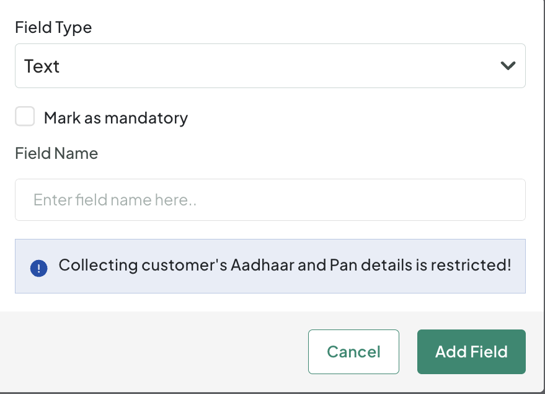Focus the 'Enter field name here..' input
This screenshot has height=394, width=545.
pyautogui.click(x=270, y=200)
